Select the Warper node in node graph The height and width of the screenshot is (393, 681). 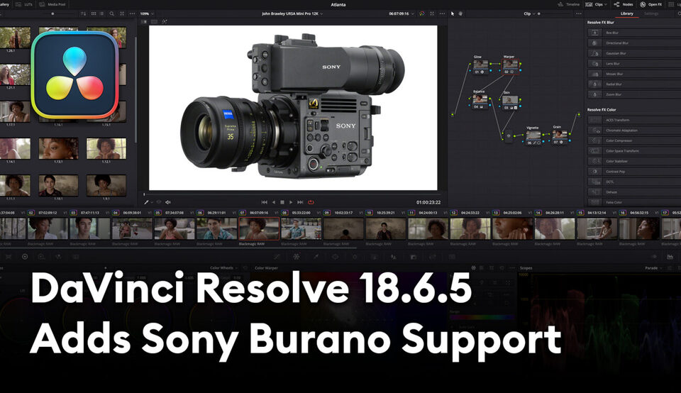(509, 64)
